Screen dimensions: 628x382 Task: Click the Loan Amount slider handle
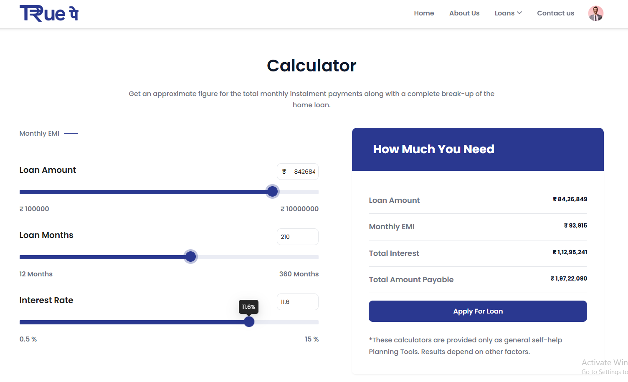(273, 192)
